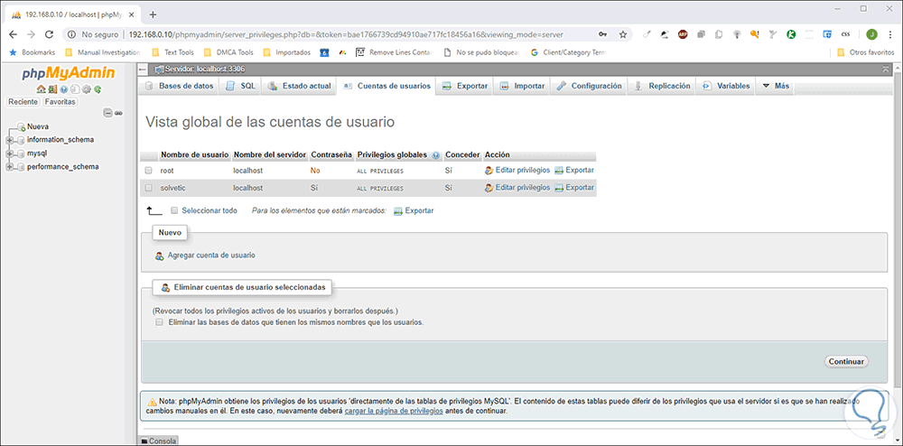Open the SQL tab
Screen dimensions: 903x446
click(x=241, y=86)
